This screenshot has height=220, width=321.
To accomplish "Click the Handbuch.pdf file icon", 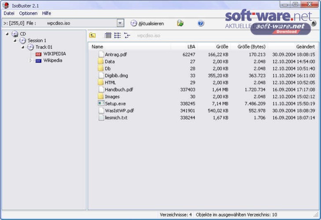I will tap(101, 89).
